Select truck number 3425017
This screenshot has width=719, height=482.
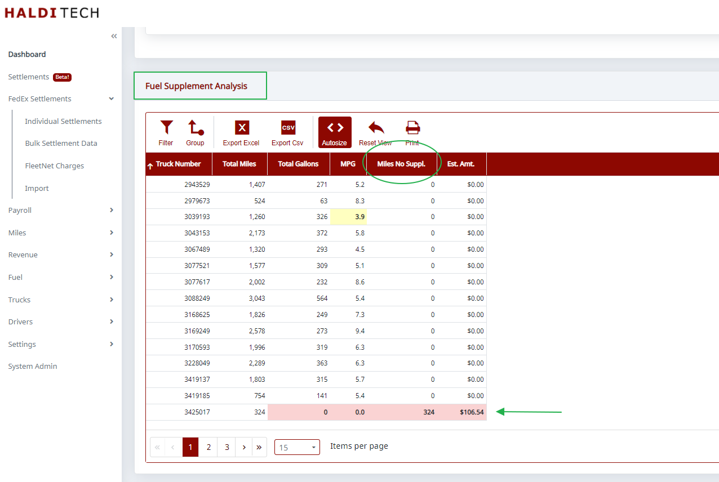click(197, 412)
